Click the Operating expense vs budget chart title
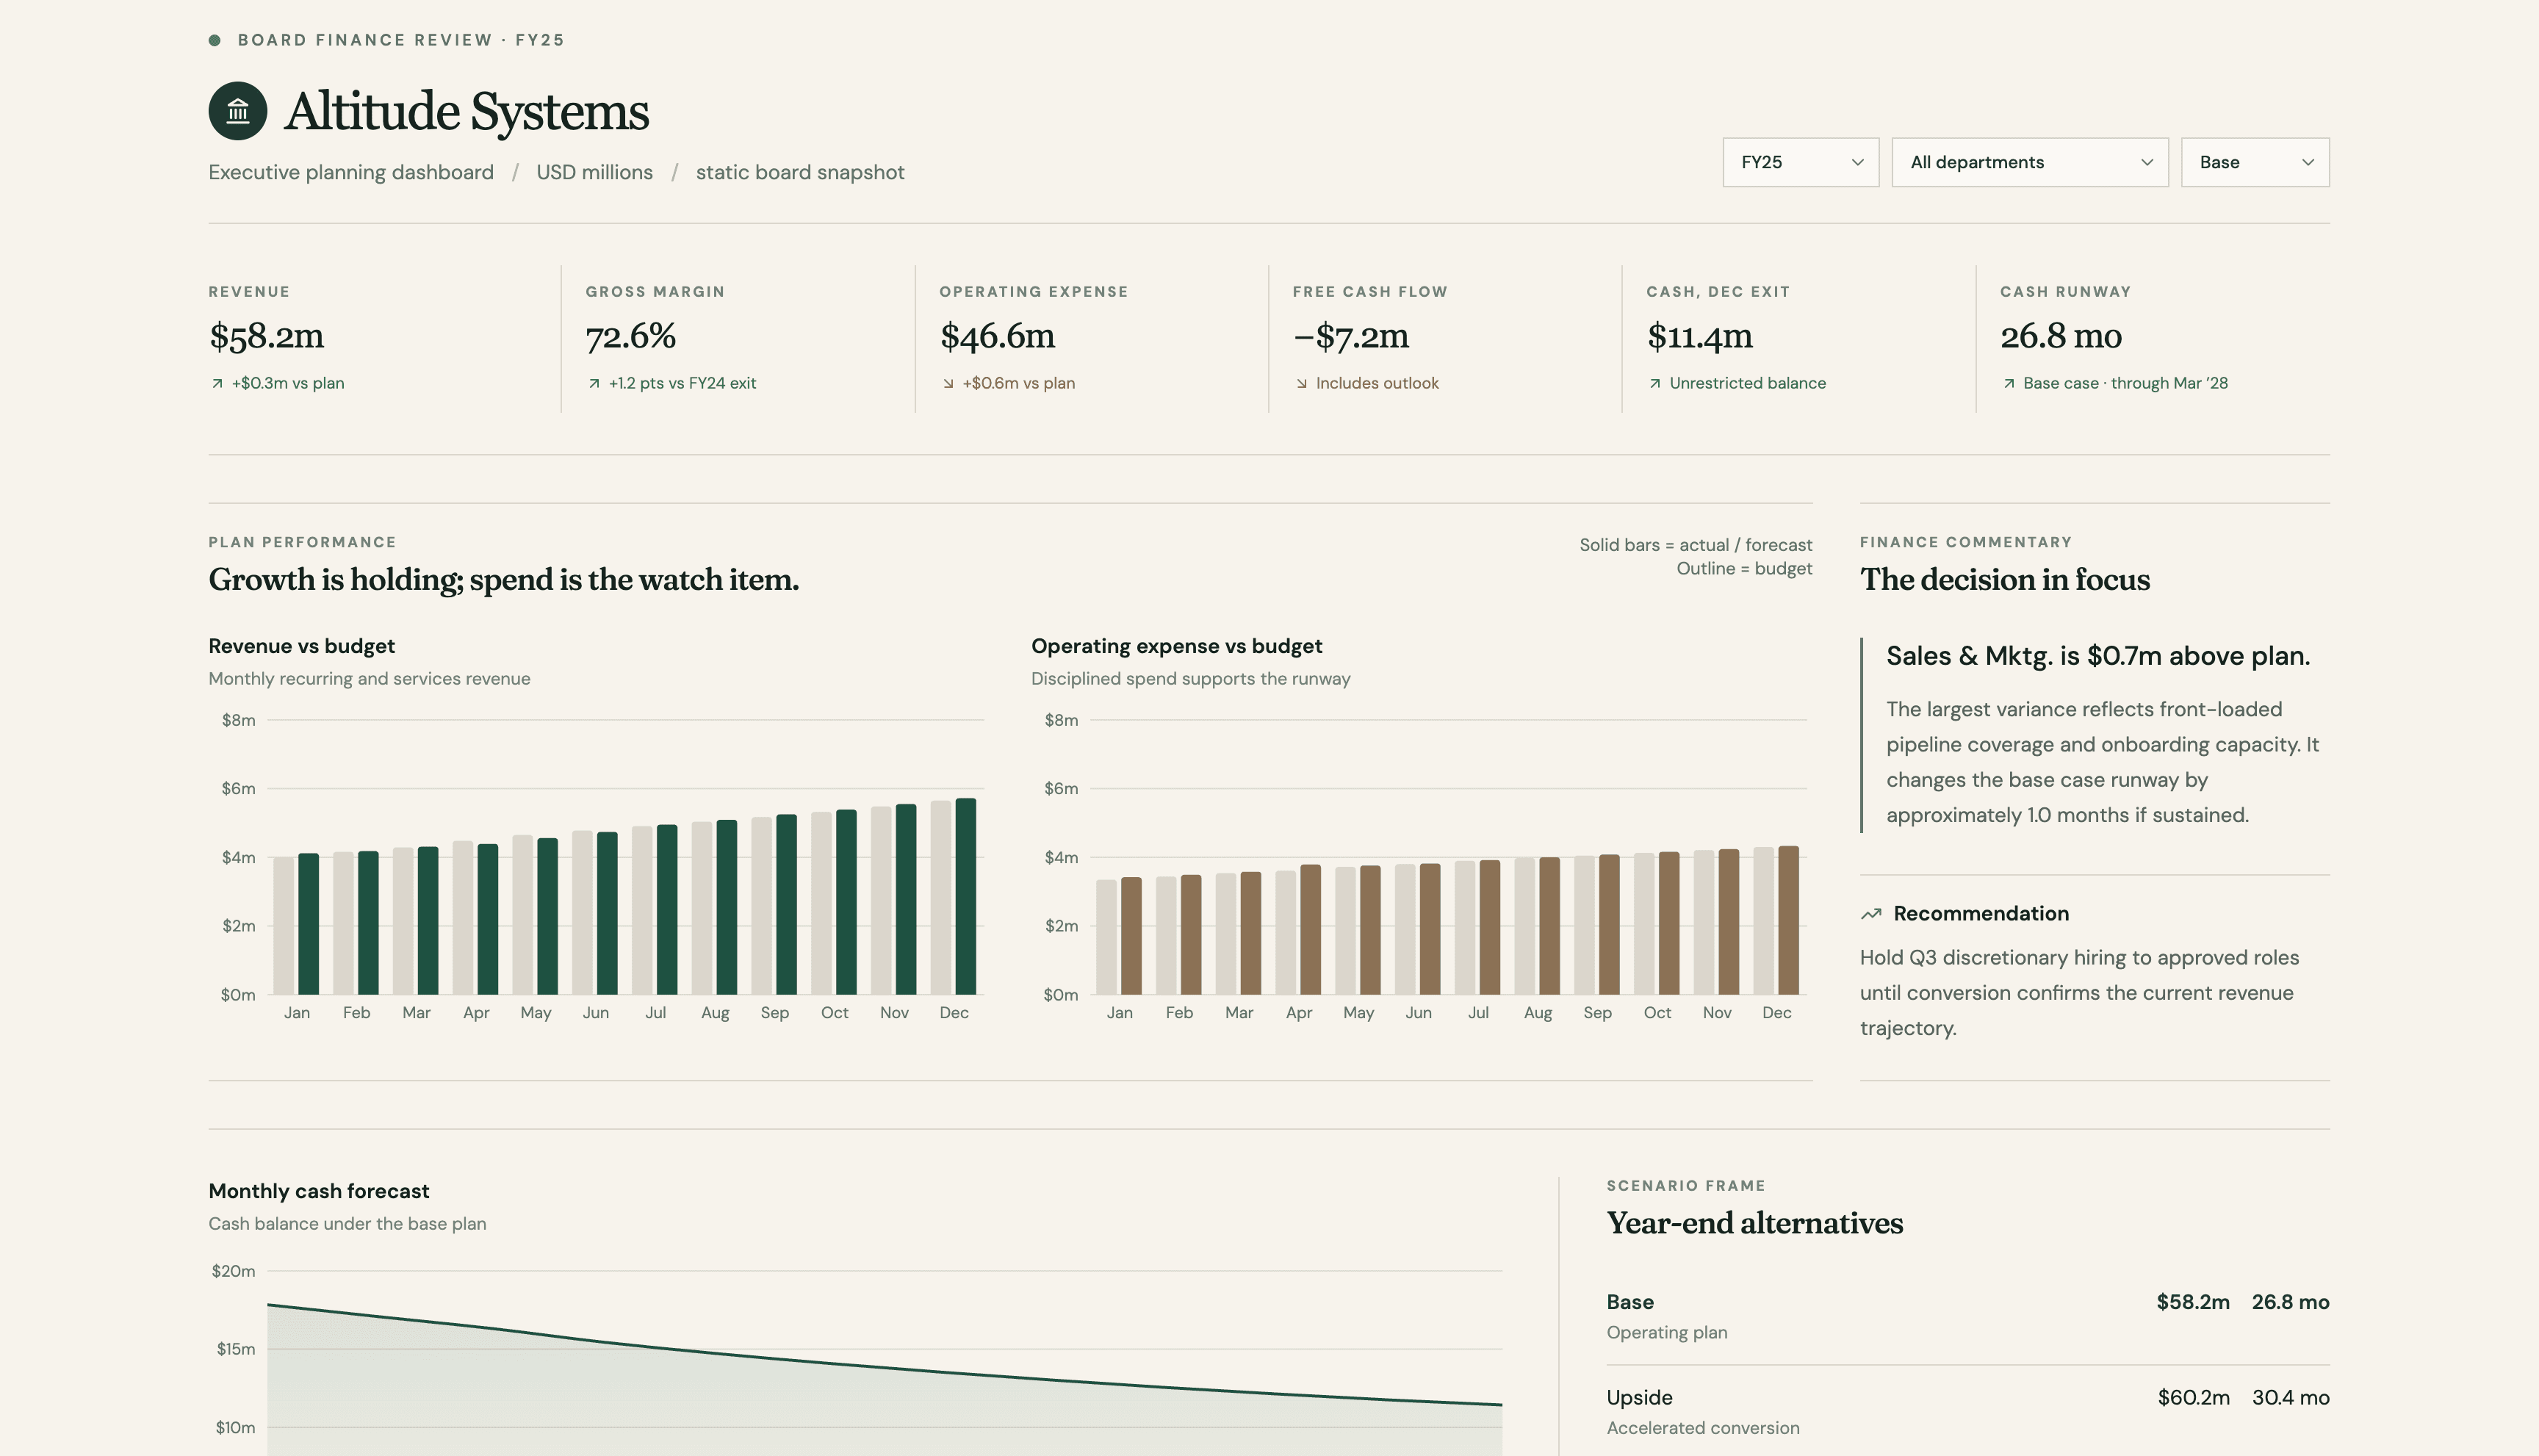The image size is (2539, 1456). click(1176, 646)
